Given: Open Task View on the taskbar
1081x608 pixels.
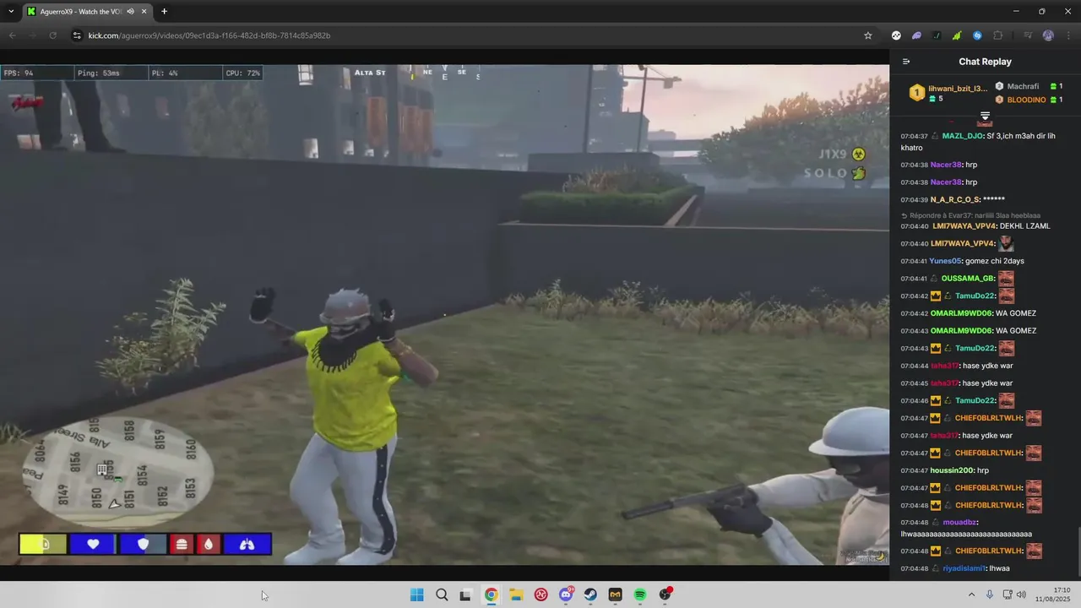Looking at the screenshot, I should coord(465,594).
